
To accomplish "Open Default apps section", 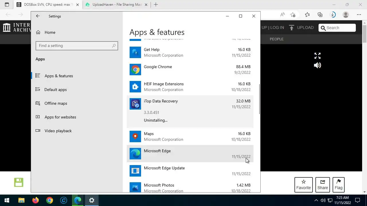I will [56, 90].
